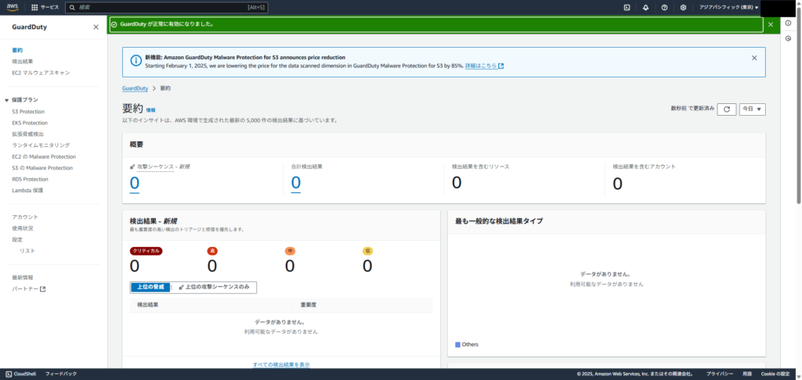Click the Others legend swatch
Viewport: 802px width, 380px height.
[457, 345]
